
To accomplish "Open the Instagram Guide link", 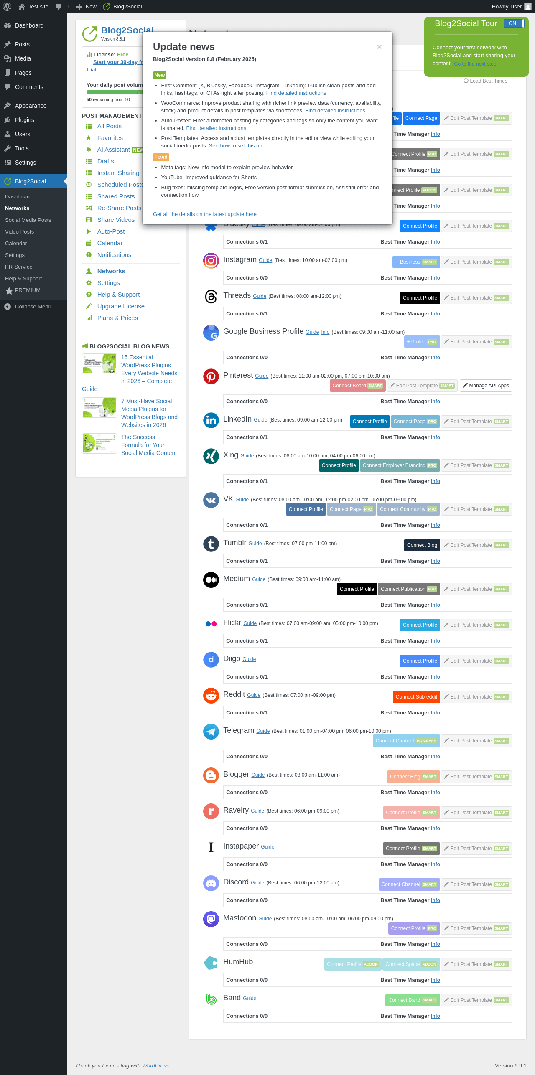I will click(265, 260).
